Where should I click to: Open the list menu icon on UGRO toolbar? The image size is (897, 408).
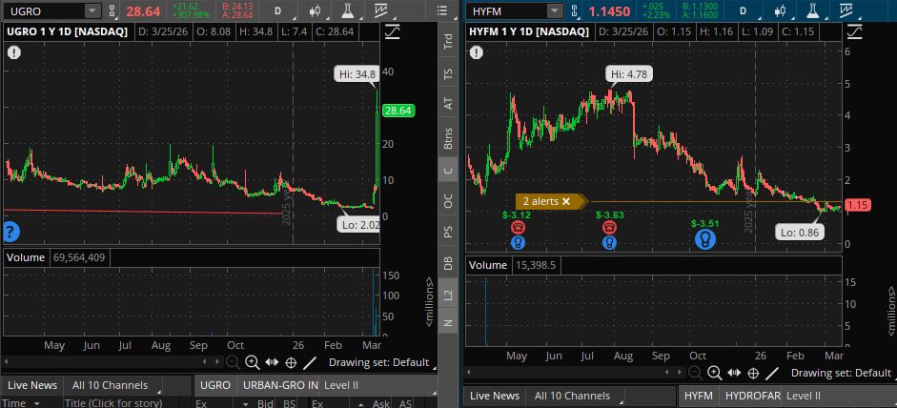point(441,10)
